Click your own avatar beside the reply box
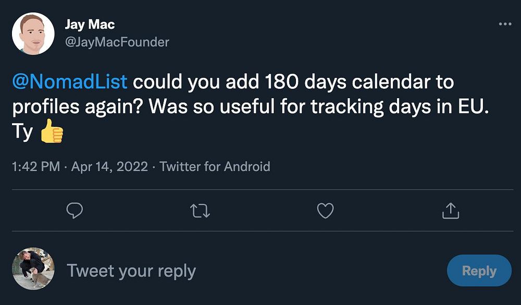Screen dimensions: 521x305 coord(33,268)
